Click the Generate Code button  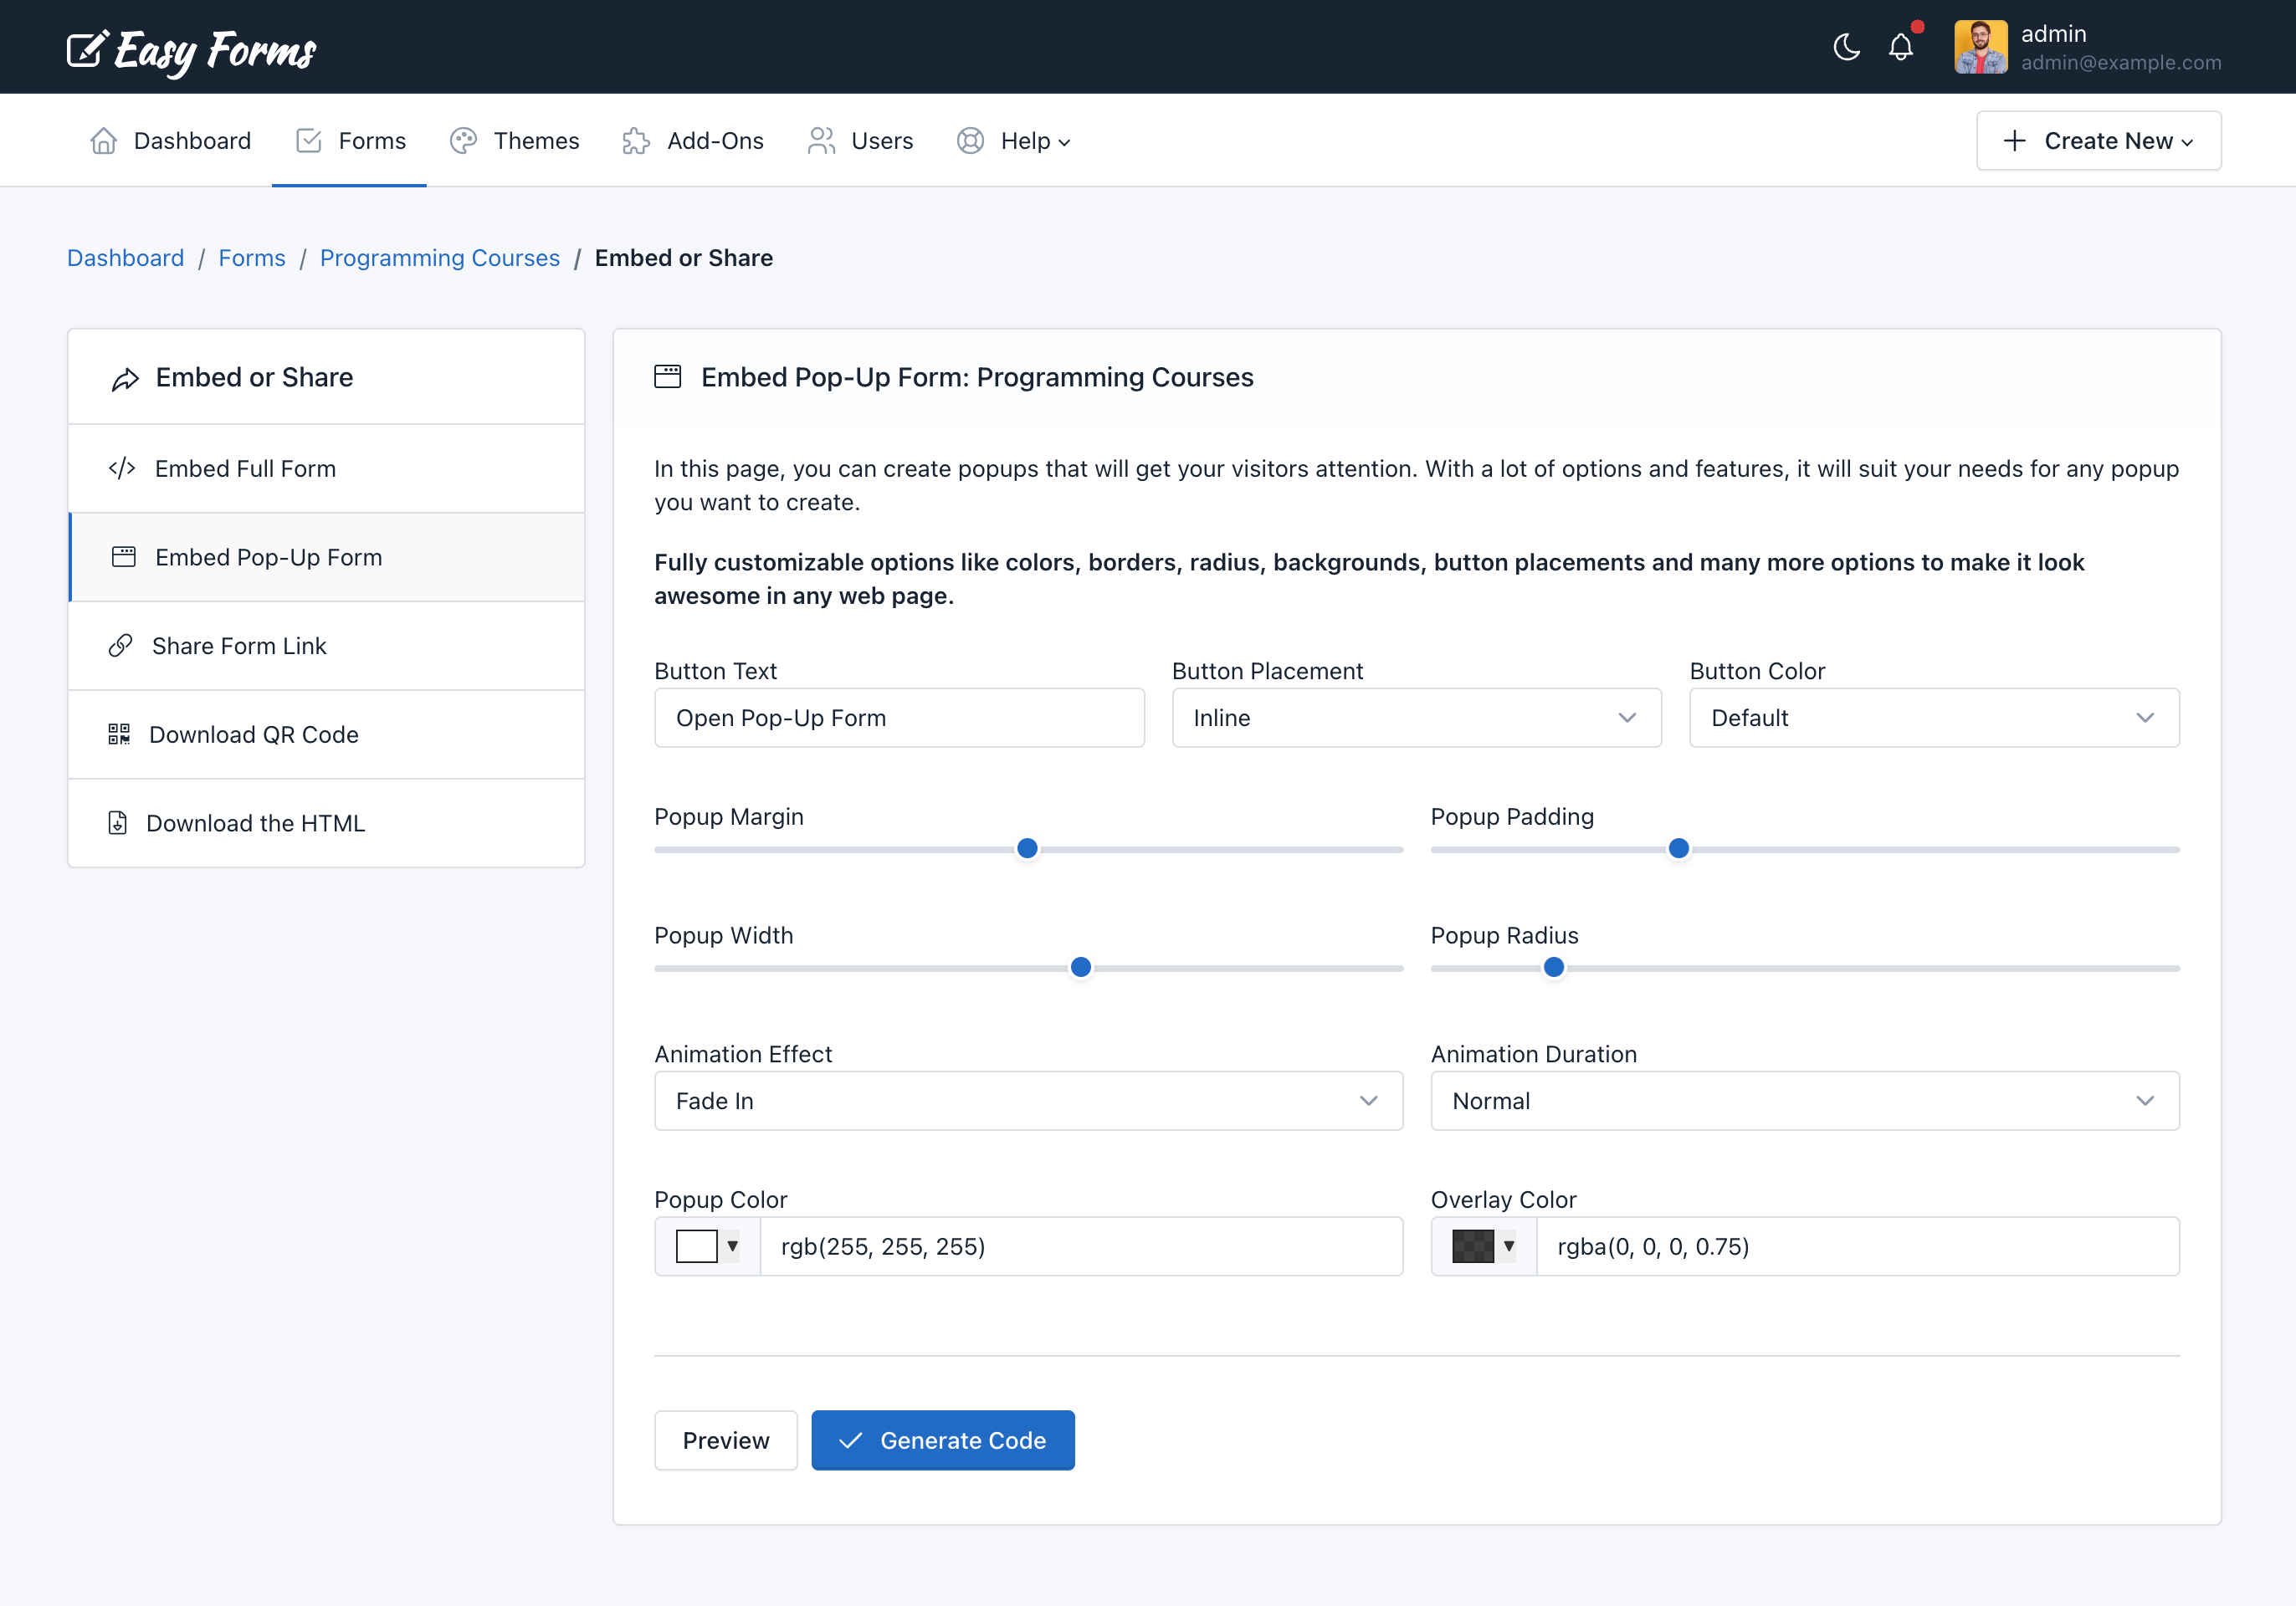[943, 1440]
